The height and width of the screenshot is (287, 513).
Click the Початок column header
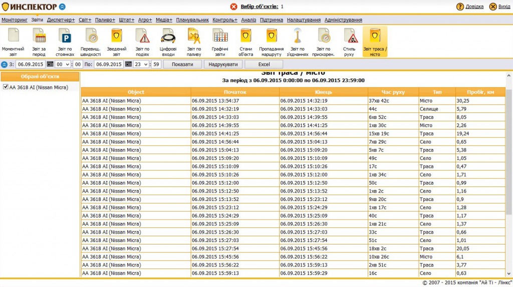pos(235,92)
